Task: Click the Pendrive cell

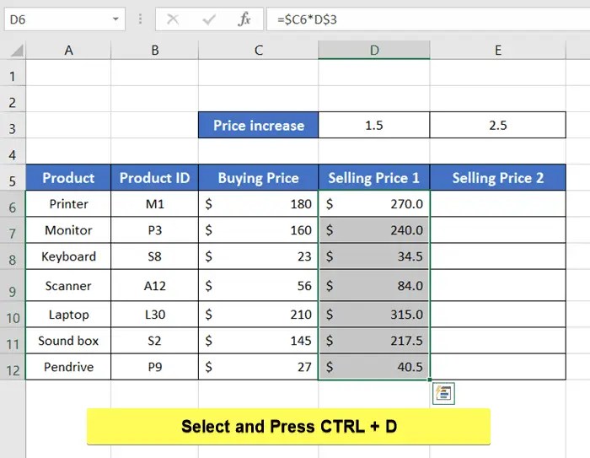Action: click(68, 367)
